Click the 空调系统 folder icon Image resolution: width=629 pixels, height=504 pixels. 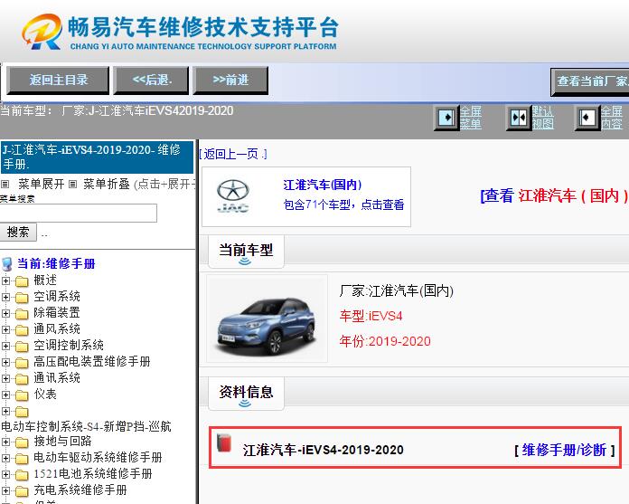pos(22,297)
